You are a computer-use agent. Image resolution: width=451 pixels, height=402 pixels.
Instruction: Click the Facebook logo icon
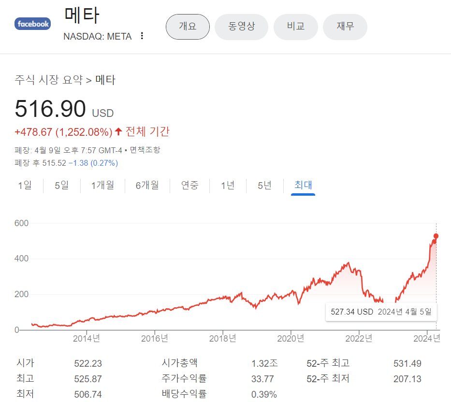coord(32,23)
